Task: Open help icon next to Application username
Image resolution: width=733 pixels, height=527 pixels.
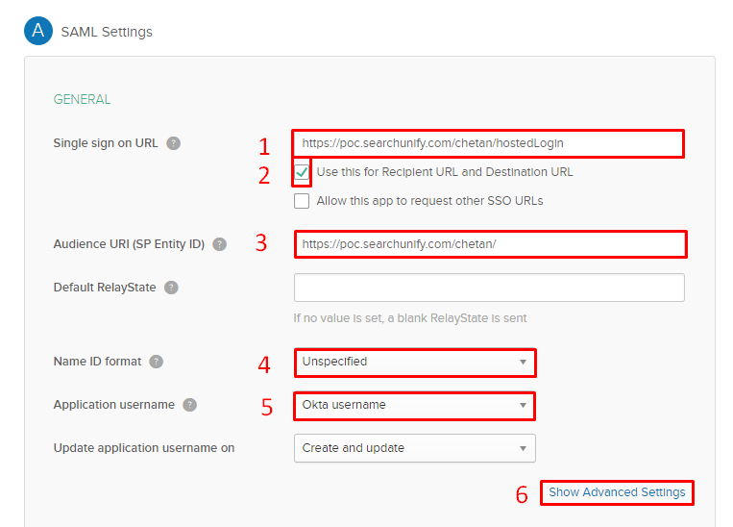Action: coord(190,405)
